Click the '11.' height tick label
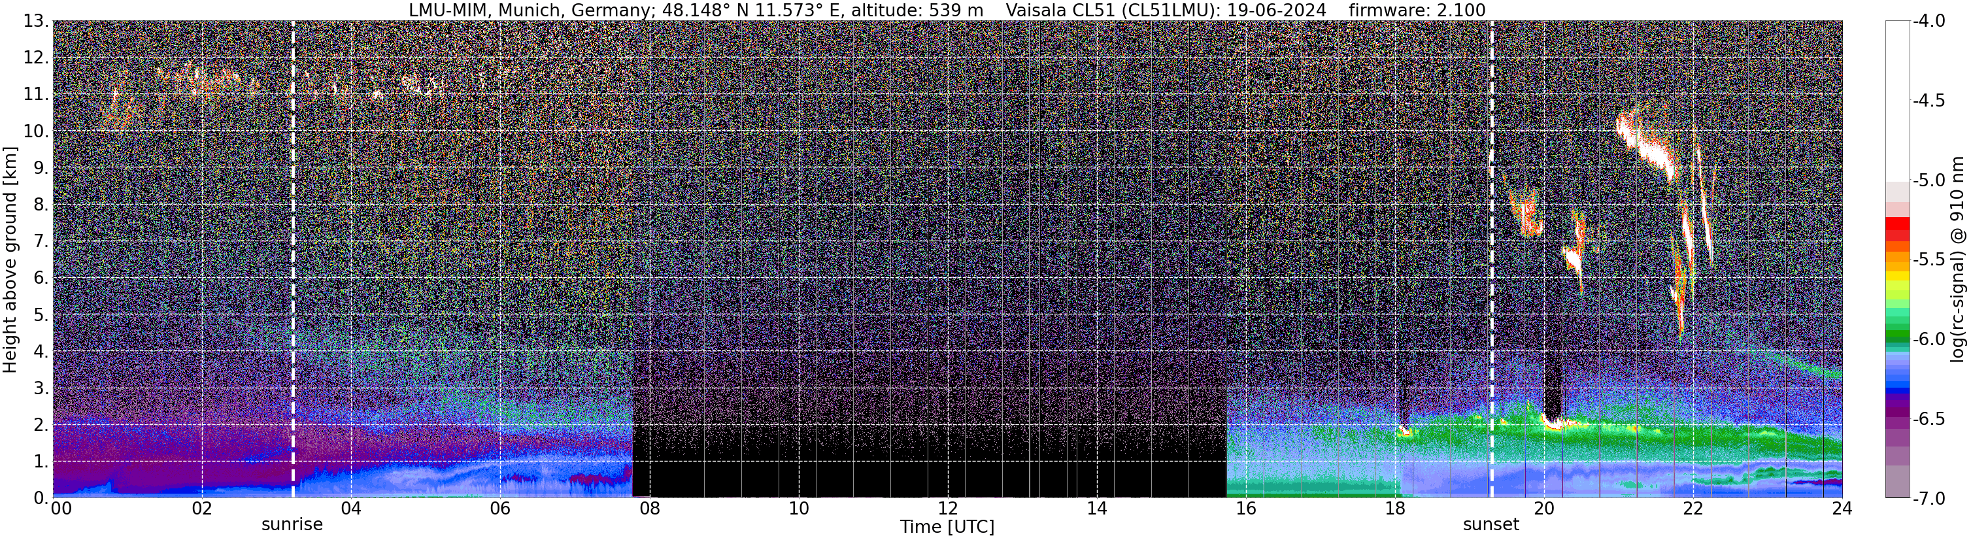Image resolution: width=1971 pixels, height=540 pixels. coord(35,95)
